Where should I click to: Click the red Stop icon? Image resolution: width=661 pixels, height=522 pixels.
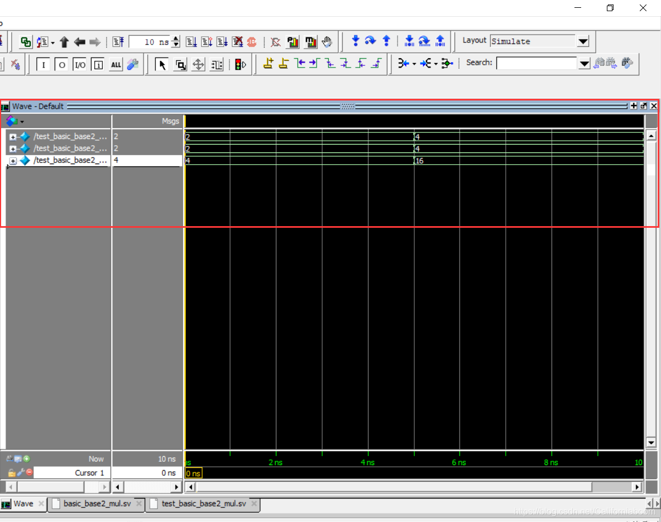tap(252, 42)
